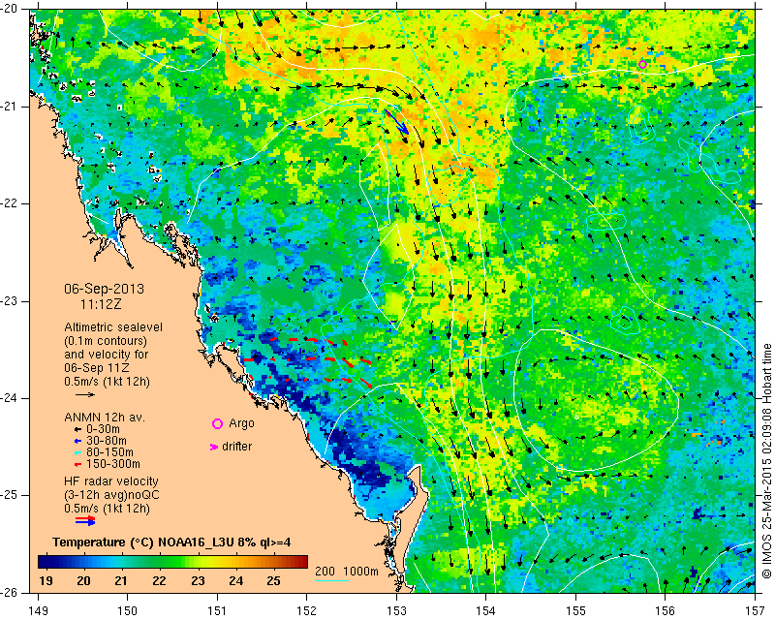Click the time label 11:12Z
Image resolution: width=775 pixels, height=620 pixels.
click(101, 304)
